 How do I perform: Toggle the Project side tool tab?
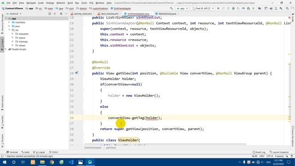tap(2, 44)
